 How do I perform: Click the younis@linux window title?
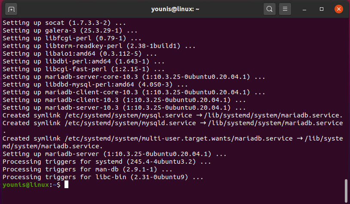(x=175, y=9)
